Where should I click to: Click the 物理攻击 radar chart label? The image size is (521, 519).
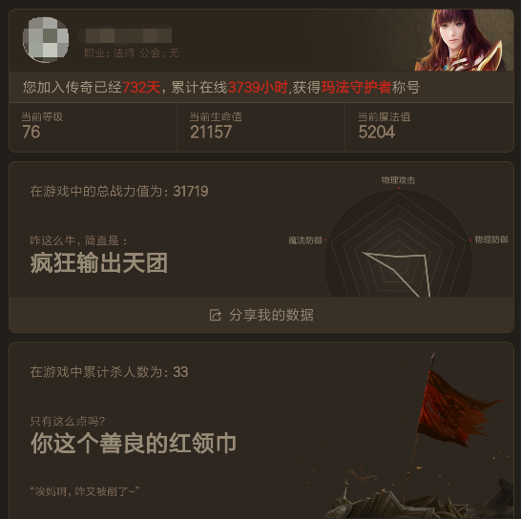click(x=398, y=180)
